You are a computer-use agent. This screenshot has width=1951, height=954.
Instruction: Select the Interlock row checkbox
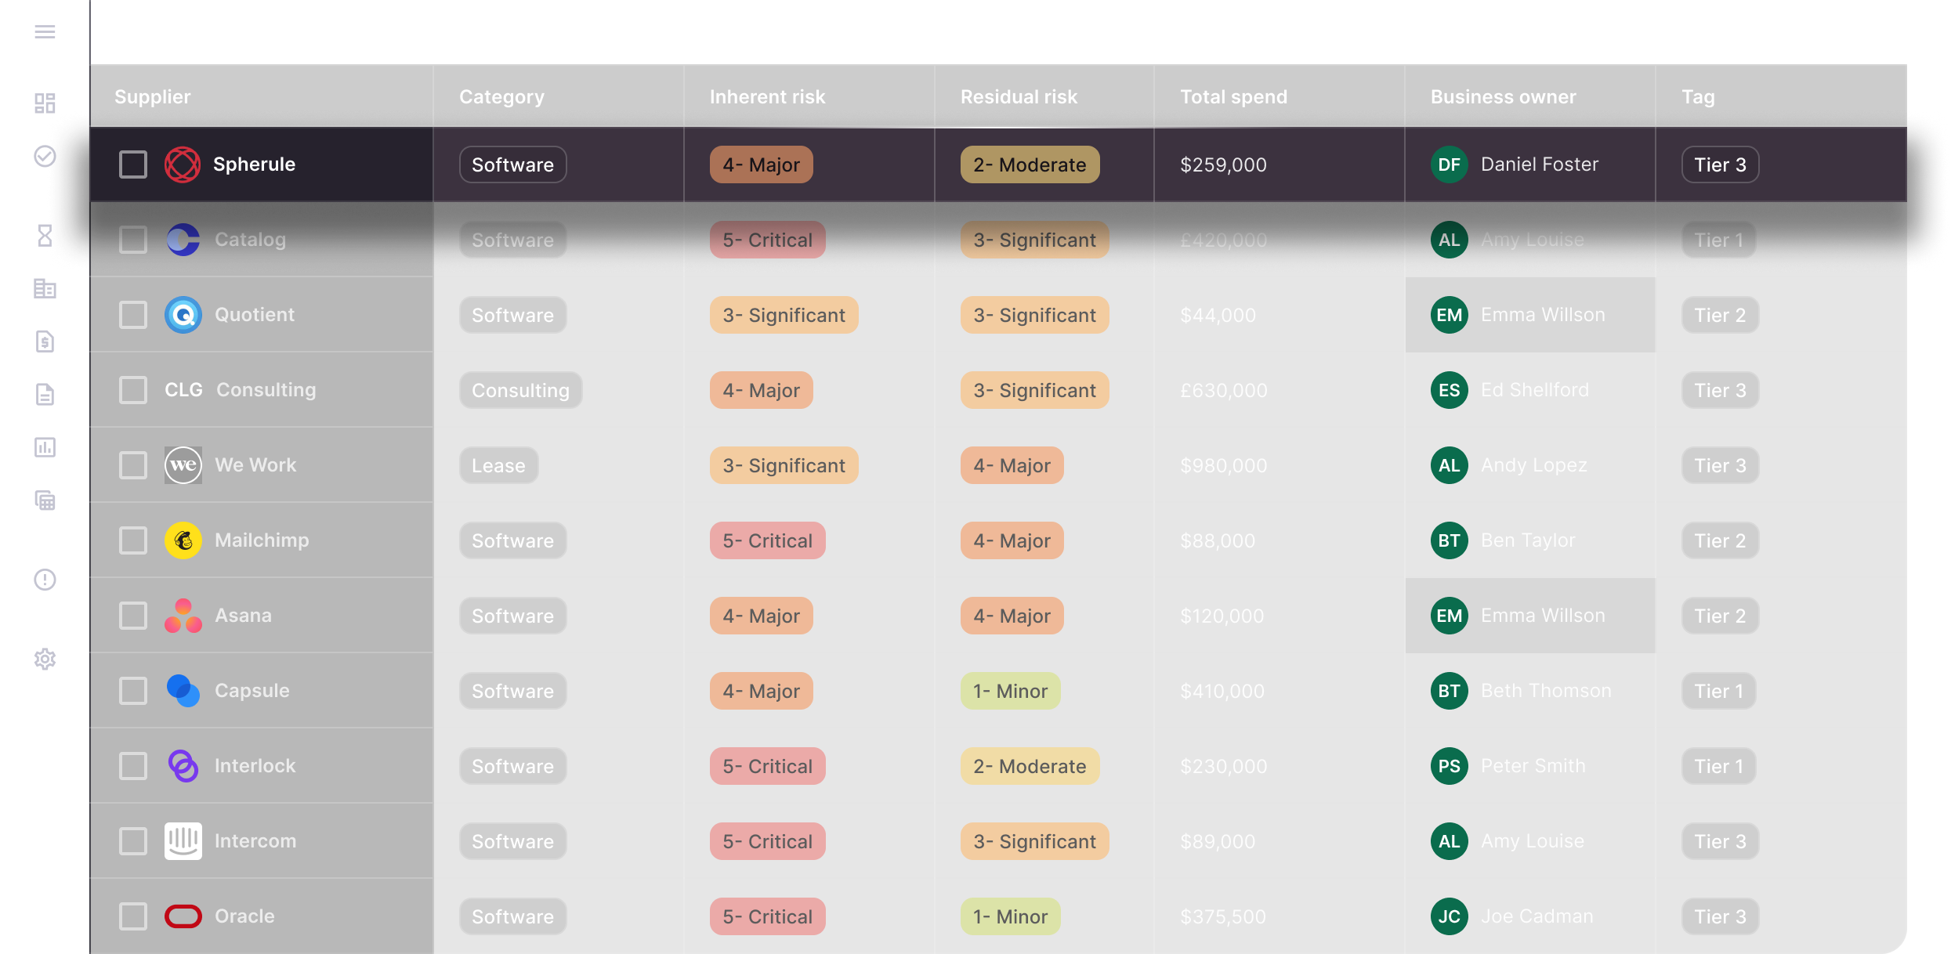133,766
